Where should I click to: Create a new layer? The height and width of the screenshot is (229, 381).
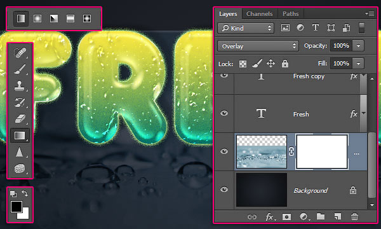(338, 216)
